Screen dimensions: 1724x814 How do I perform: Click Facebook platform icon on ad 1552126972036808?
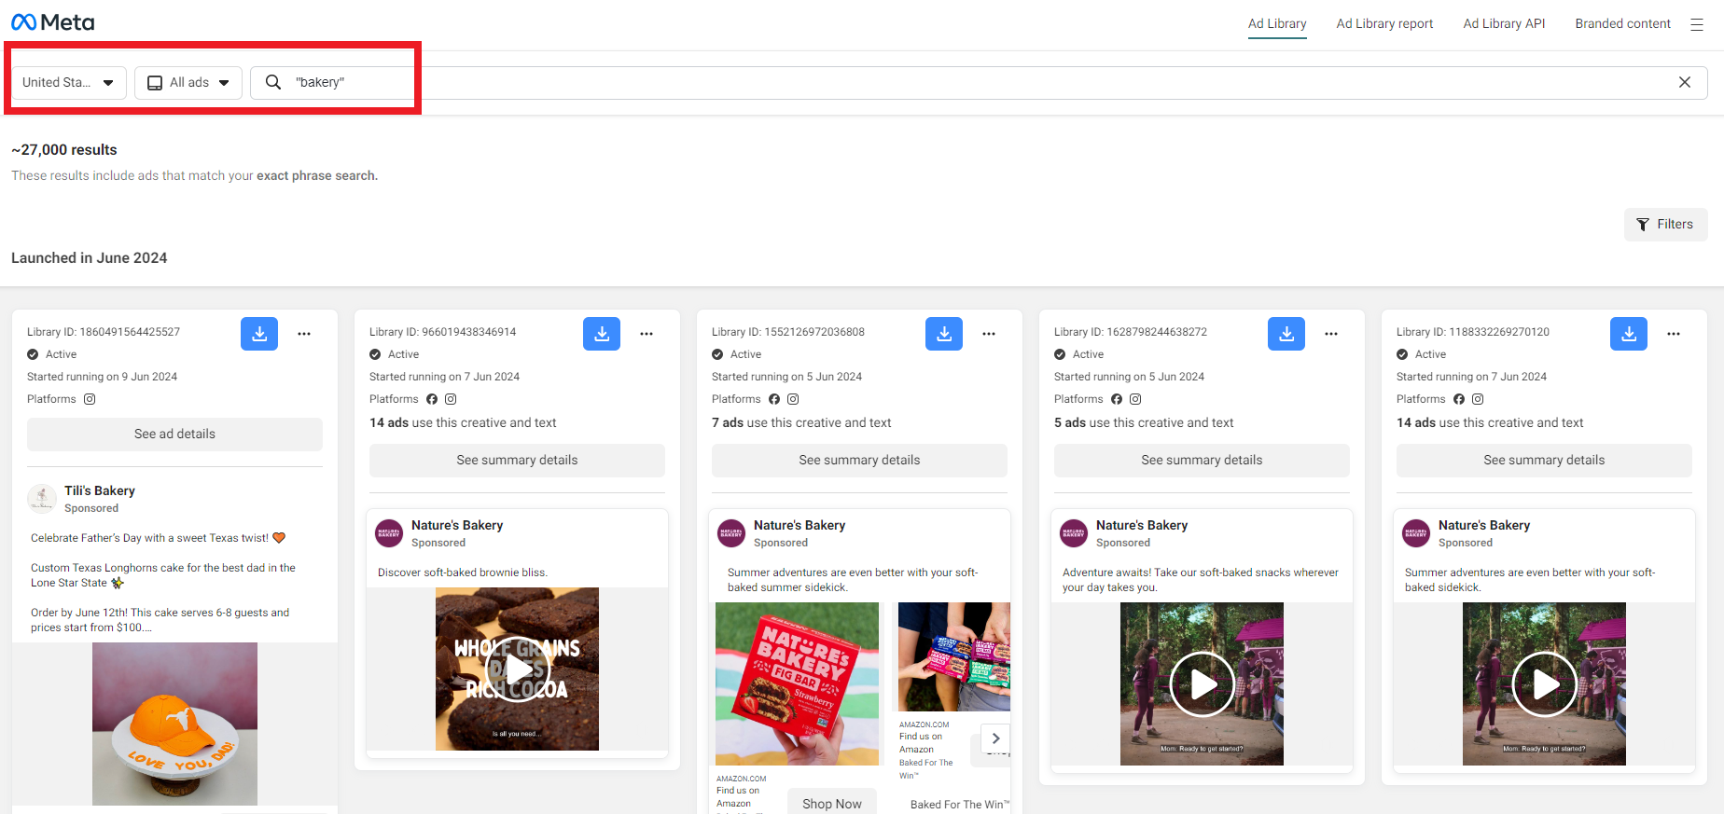[x=774, y=399]
